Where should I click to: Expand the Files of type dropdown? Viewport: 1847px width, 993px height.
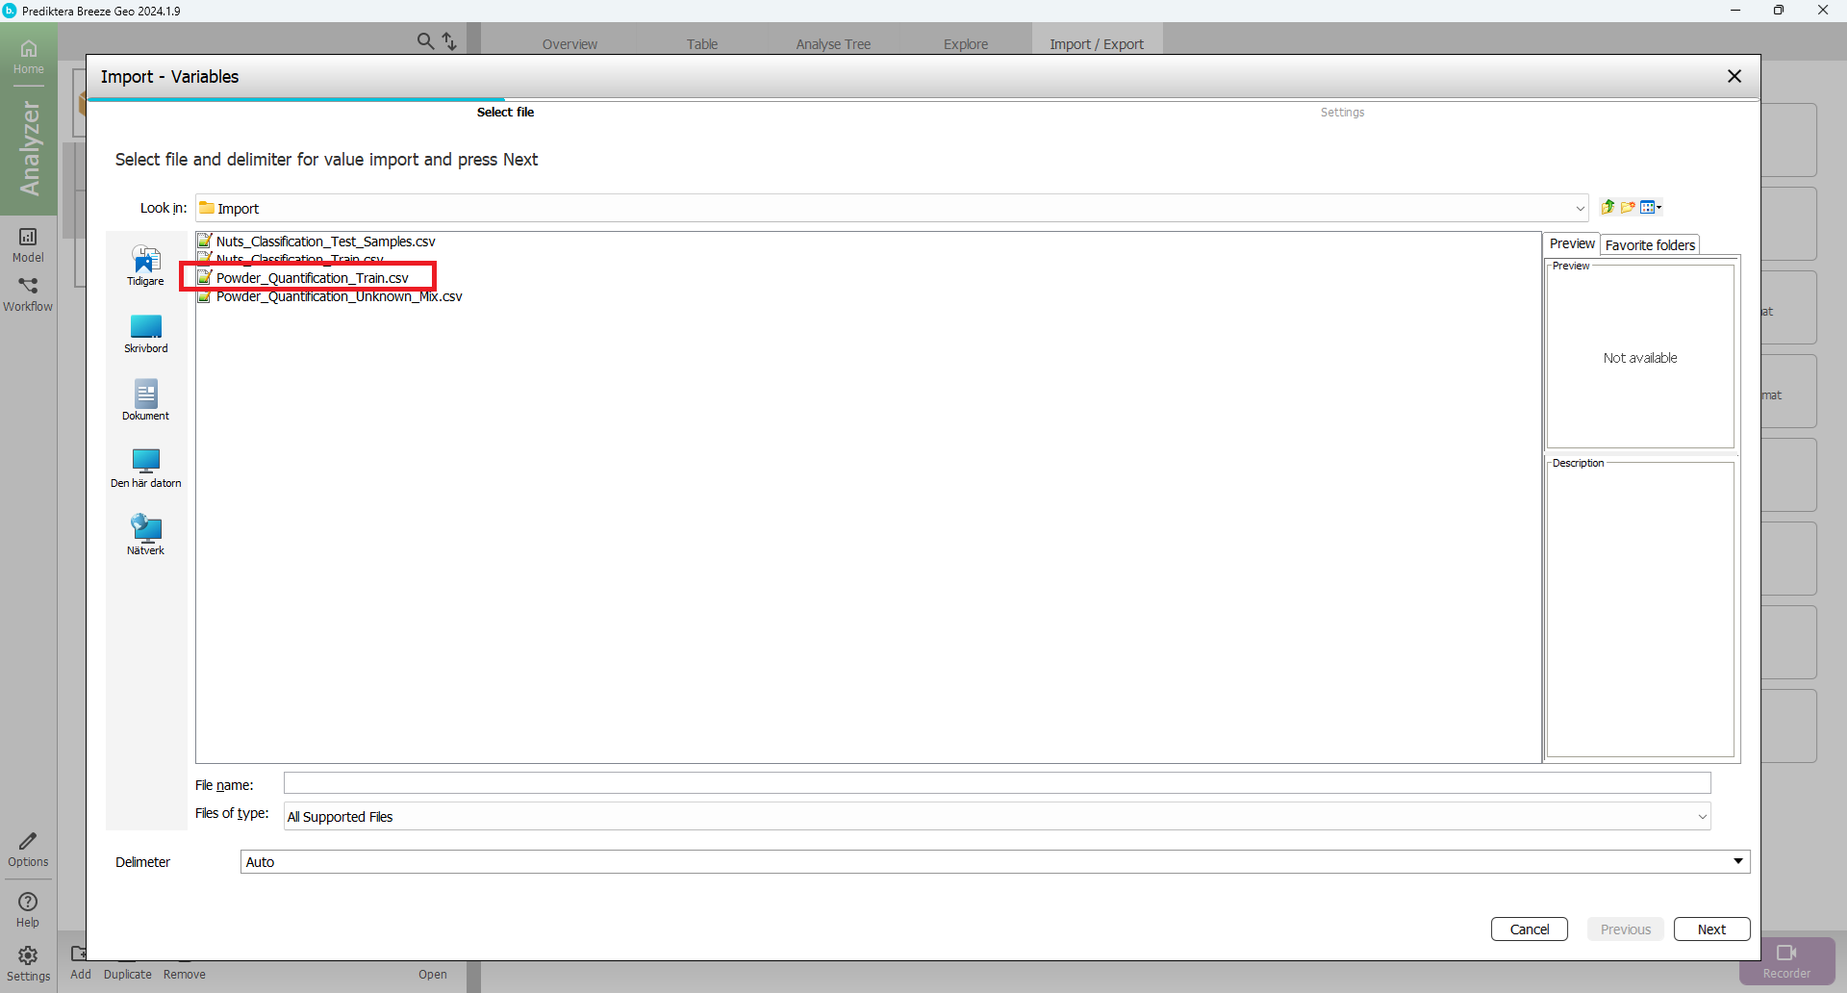(1701, 817)
